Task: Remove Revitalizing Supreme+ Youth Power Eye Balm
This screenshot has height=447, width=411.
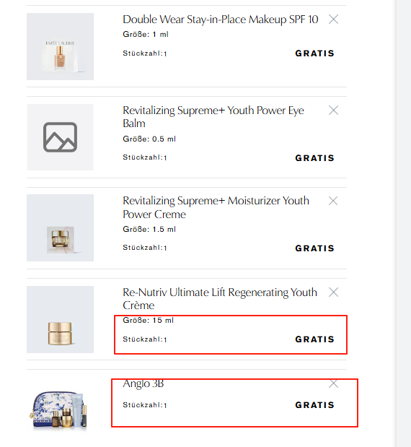Action: click(x=333, y=110)
